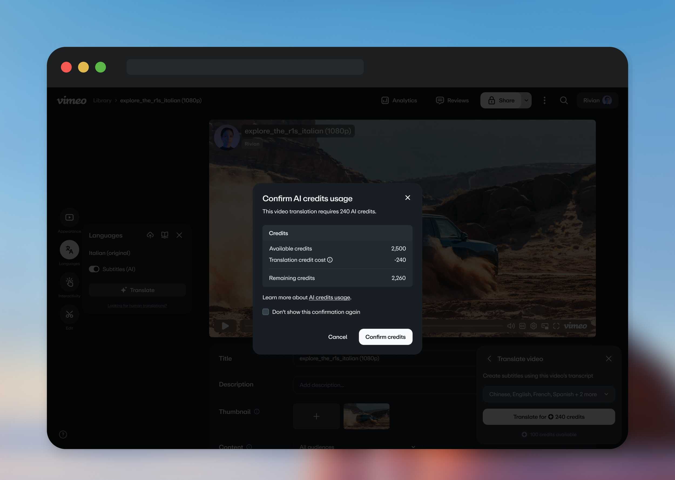The image size is (675, 480).
Task: Click the help question mark icon
Action: (x=63, y=434)
